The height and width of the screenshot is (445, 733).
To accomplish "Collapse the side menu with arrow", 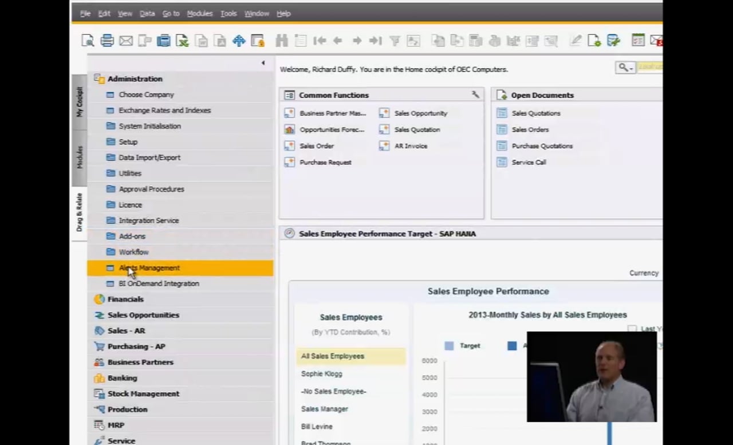I will (263, 63).
